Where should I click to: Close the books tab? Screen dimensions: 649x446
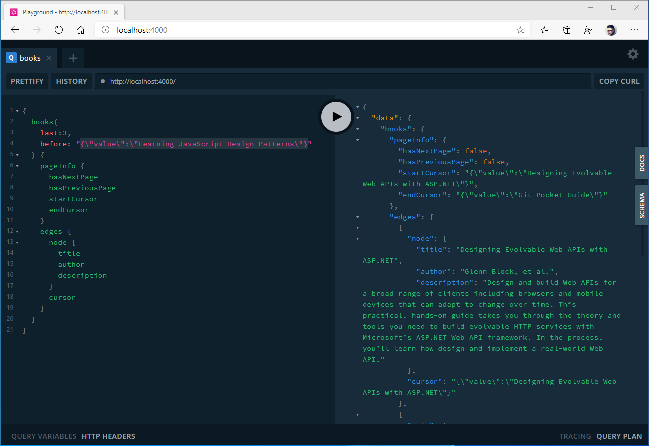(49, 58)
